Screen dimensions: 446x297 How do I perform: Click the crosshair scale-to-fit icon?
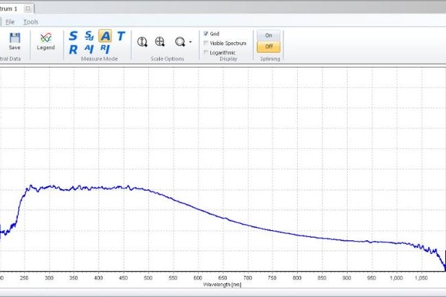coord(160,42)
